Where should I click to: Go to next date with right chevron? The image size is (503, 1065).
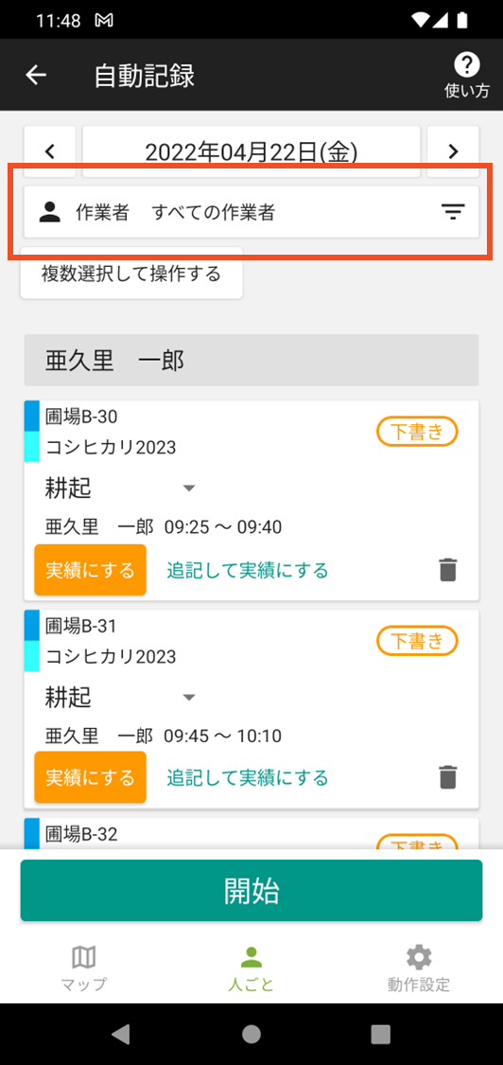point(454,151)
